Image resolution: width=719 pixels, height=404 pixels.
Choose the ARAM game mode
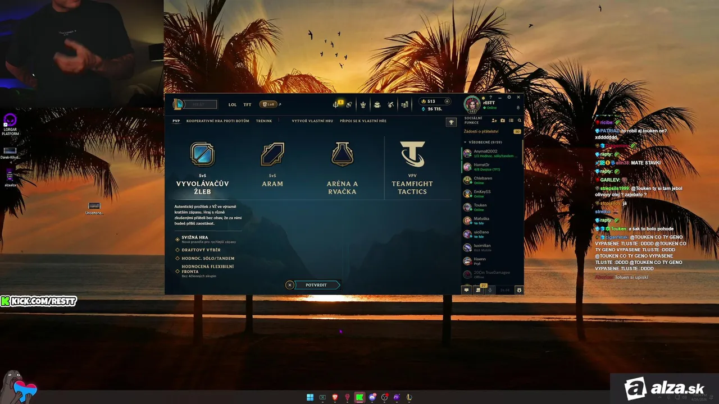tap(272, 164)
